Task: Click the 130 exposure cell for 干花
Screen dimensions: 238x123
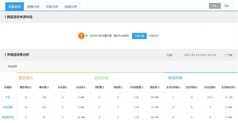Action: 44,97
